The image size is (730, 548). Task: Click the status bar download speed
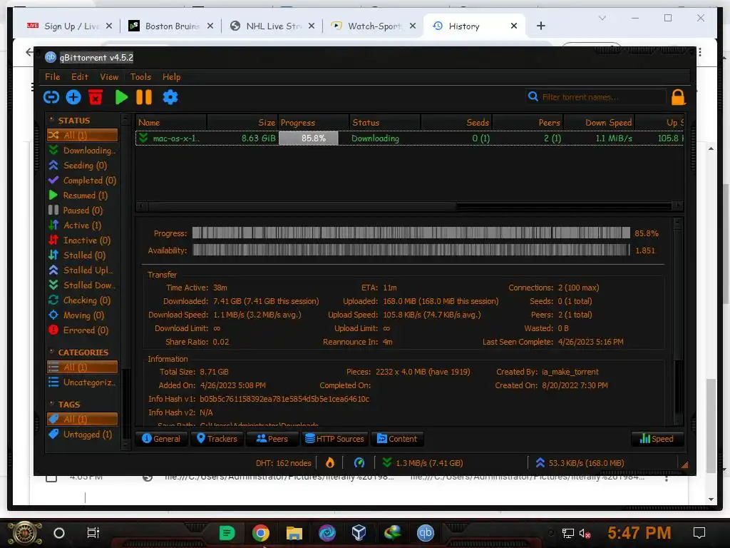(423, 463)
